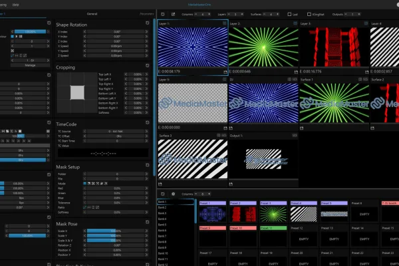Click the reset icon in the presets toolbar
The image size is (399, 266).
tap(163, 194)
